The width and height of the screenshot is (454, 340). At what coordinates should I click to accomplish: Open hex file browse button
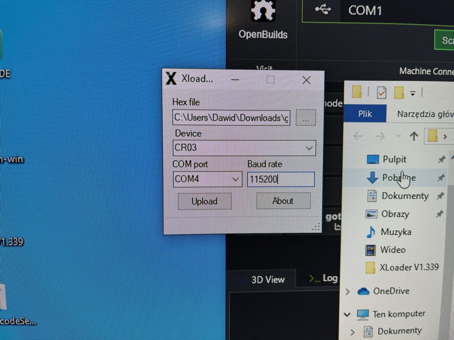coord(306,118)
